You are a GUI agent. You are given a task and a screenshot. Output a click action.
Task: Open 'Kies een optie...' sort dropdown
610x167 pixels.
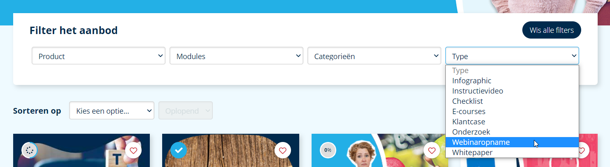[112, 110]
